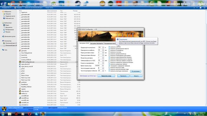
Task: Open the Opera browser taskbar icon
Action: pos(29,114)
